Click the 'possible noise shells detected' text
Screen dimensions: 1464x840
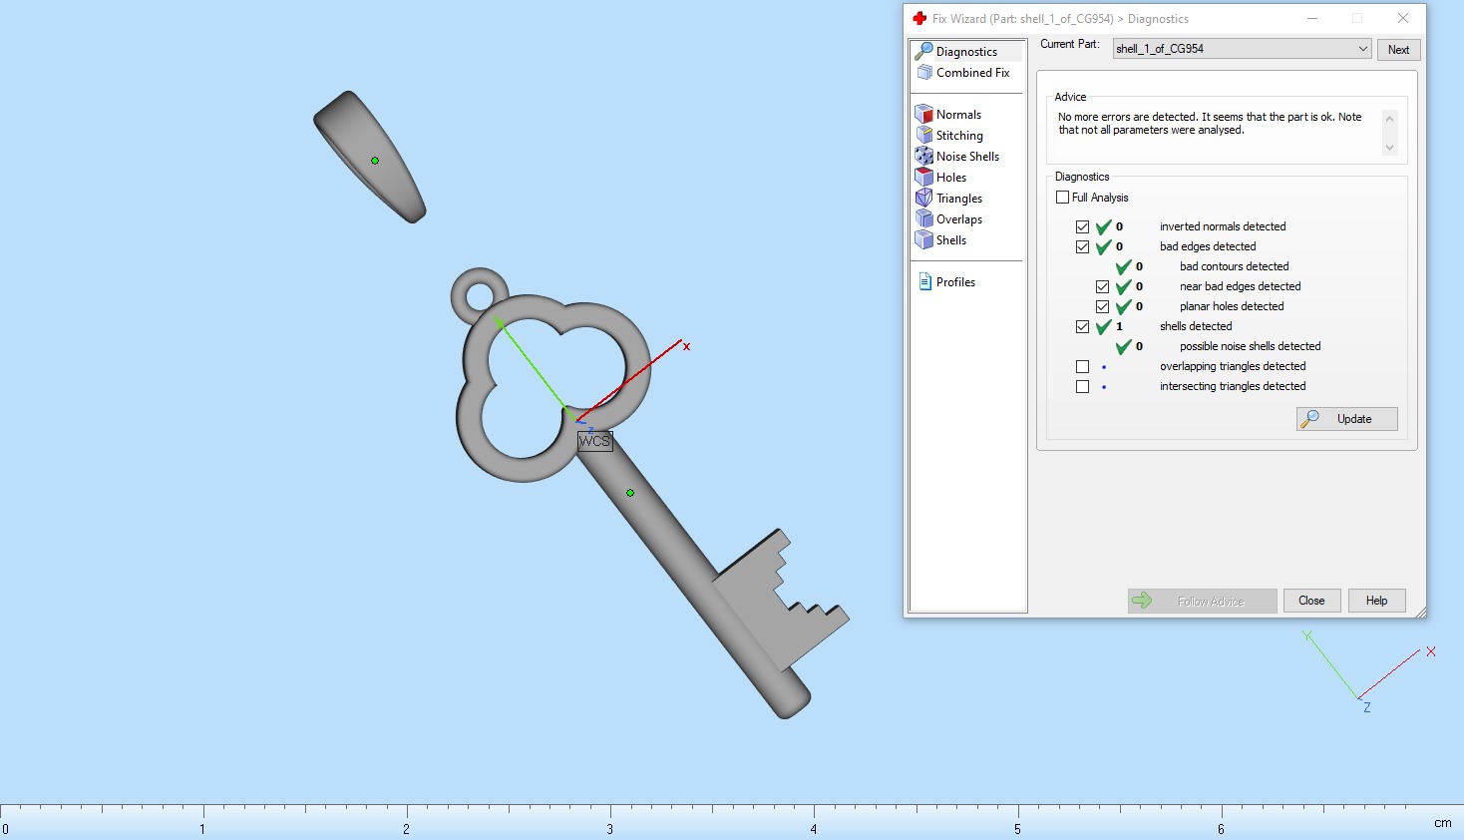tap(1250, 346)
